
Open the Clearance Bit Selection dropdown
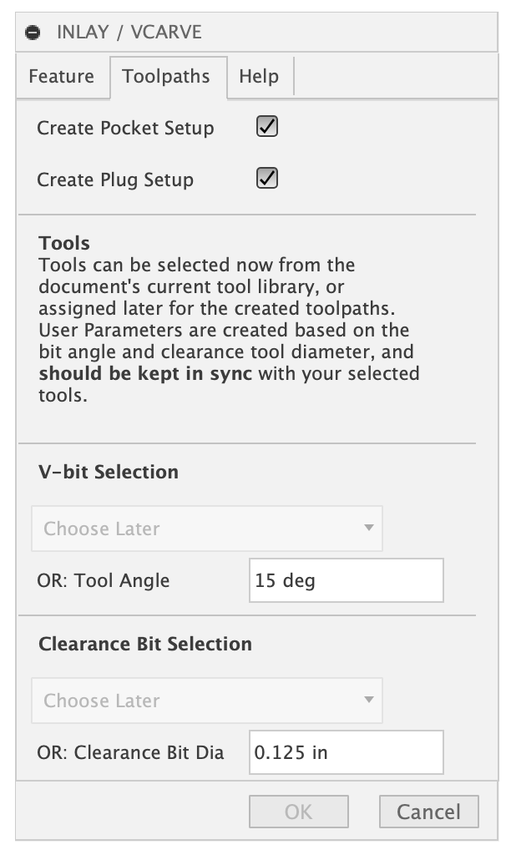[x=206, y=701]
